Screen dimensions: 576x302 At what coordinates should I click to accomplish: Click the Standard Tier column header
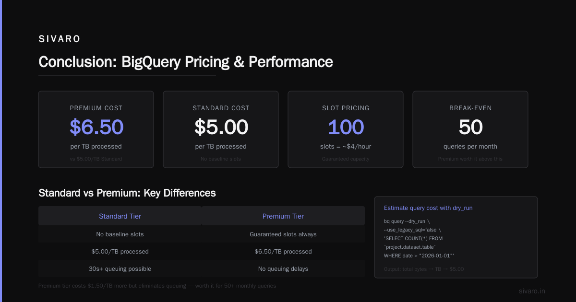point(120,216)
